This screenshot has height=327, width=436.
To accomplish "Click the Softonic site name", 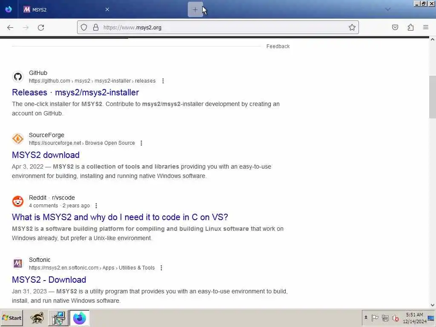I will point(40,260).
